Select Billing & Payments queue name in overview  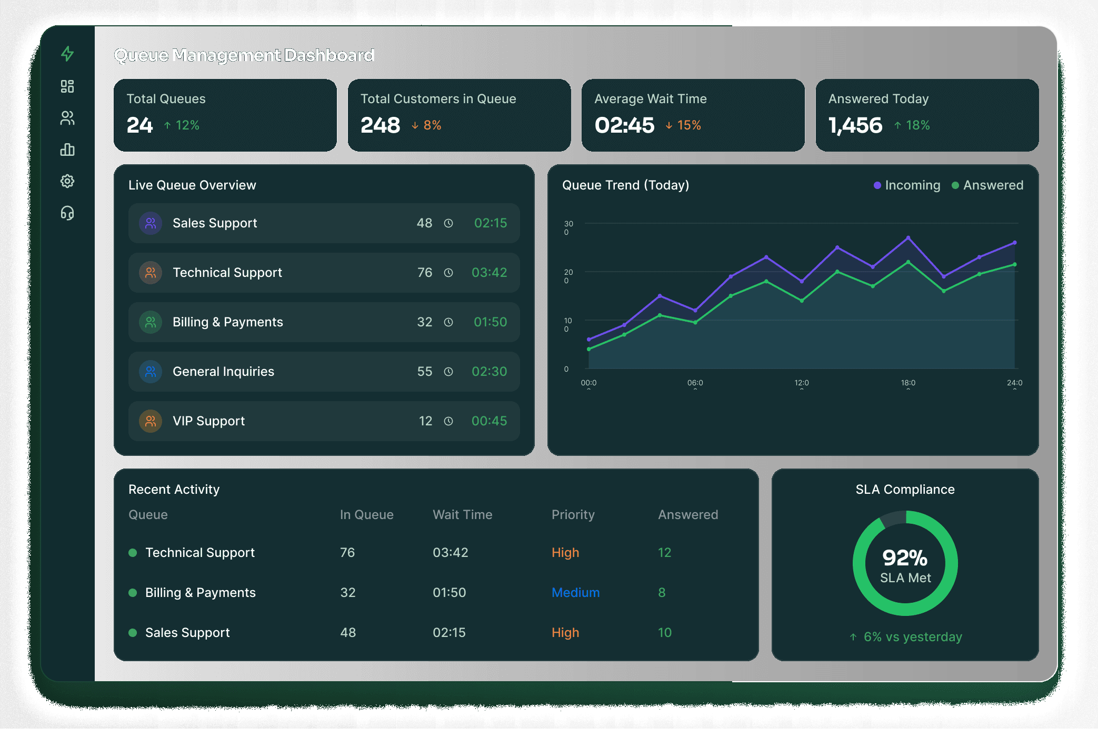[x=228, y=322]
